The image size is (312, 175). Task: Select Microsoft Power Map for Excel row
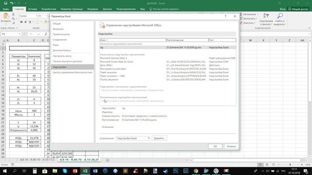pyautogui.click(x=168, y=62)
